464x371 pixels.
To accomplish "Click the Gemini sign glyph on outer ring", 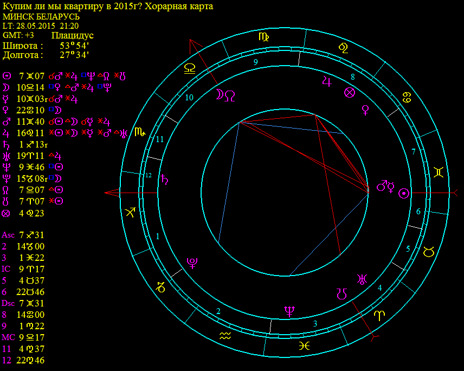I will (438, 173).
